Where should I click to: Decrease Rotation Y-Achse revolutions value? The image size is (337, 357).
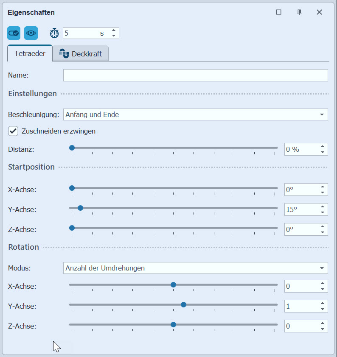[x=323, y=309]
